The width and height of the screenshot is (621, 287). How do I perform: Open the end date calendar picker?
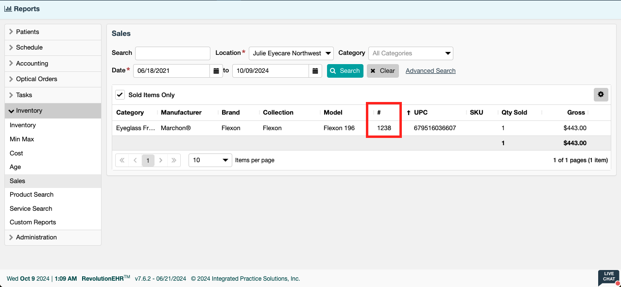[x=315, y=71]
